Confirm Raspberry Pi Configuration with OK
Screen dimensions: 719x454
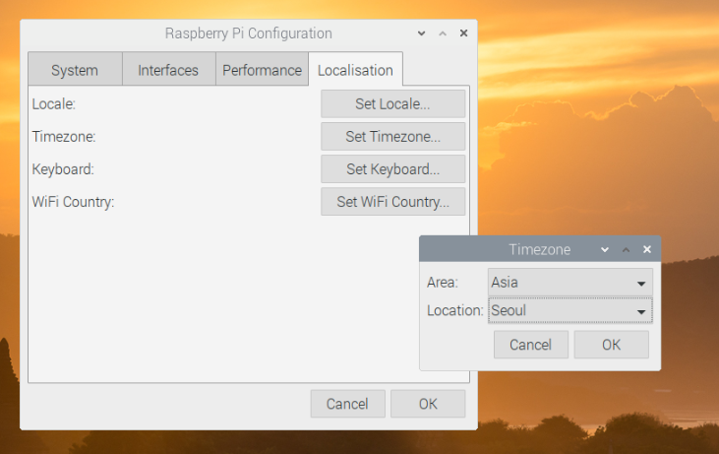coord(428,404)
